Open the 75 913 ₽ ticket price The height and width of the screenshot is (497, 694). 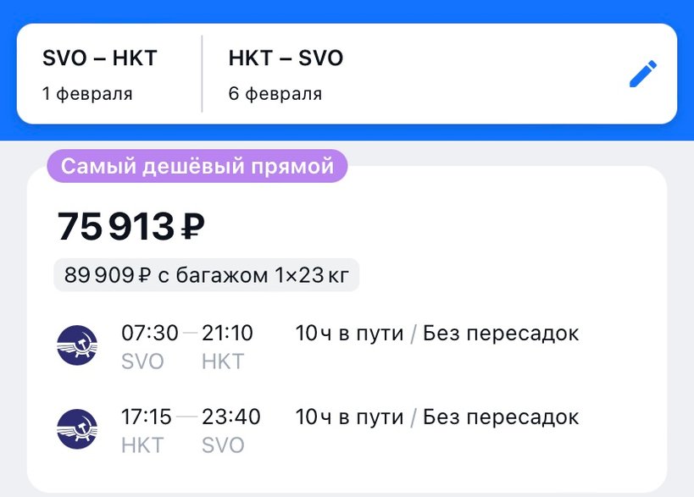click(131, 226)
